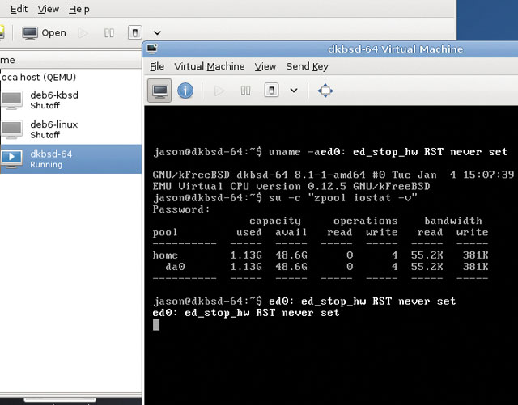The image size is (518, 405).
Task: Click the 'Password:' line in console
Action: [x=181, y=209]
